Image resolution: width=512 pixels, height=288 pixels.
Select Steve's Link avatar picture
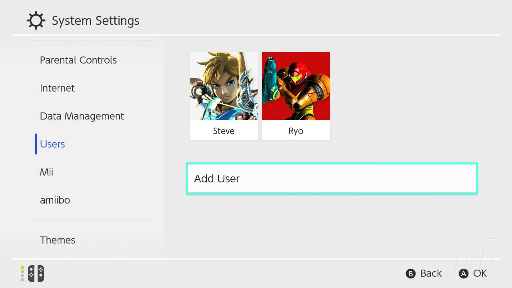[224, 86]
